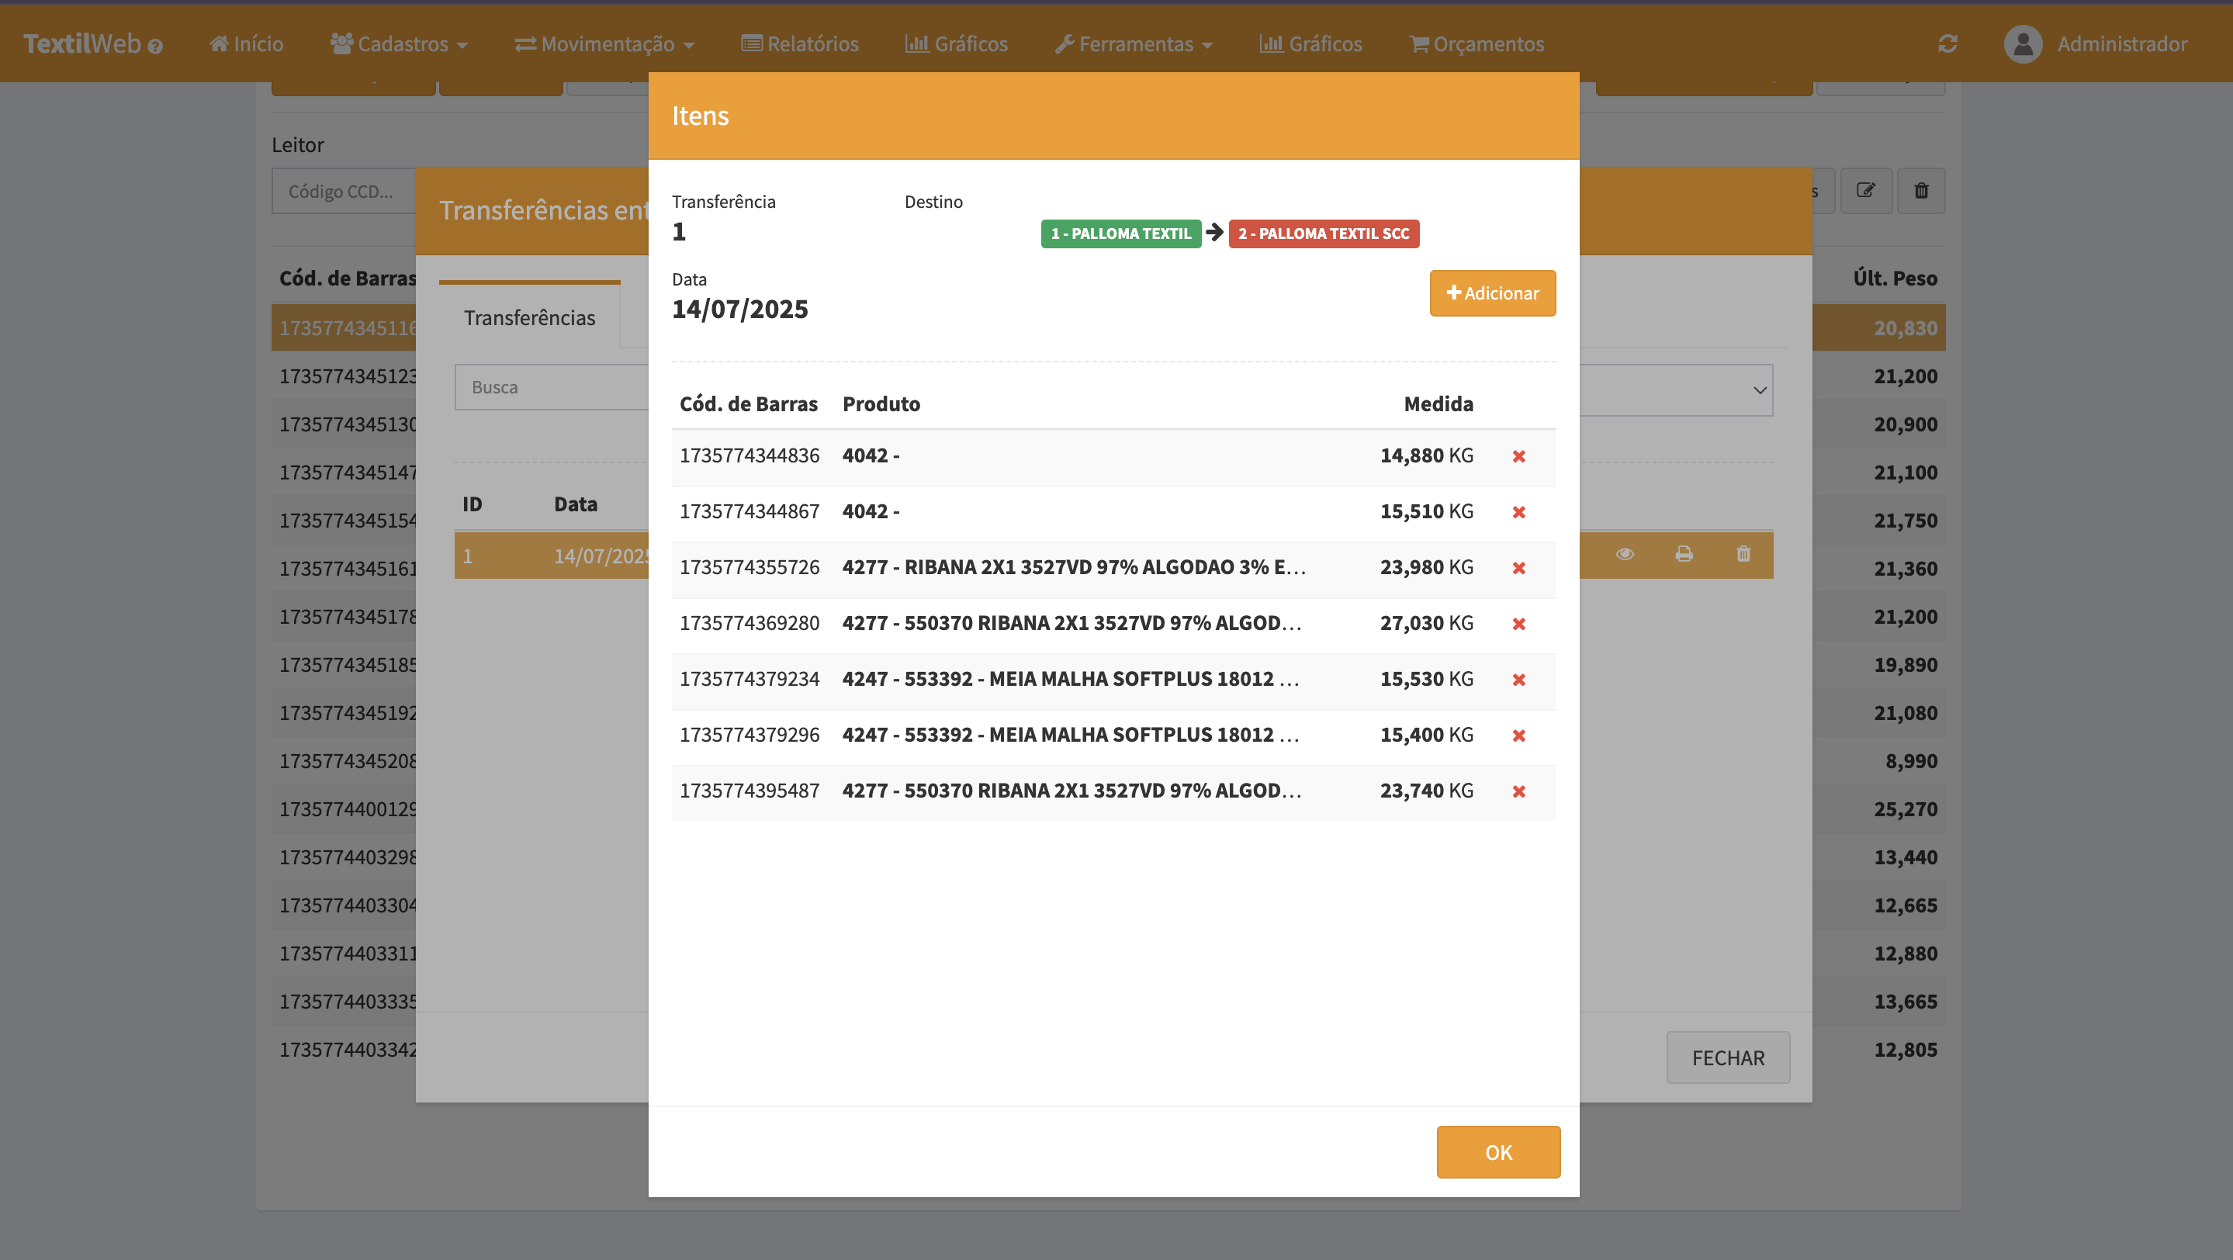Click the Busca search field
The width and height of the screenshot is (2233, 1260).
point(552,387)
